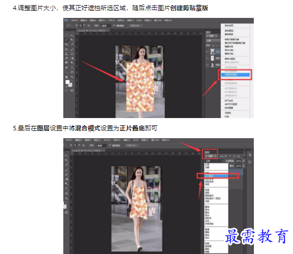Select the Brush tool in step 4 screenshot toolbox
Image resolution: width=293 pixels, height=254 pixels.
(72, 49)
